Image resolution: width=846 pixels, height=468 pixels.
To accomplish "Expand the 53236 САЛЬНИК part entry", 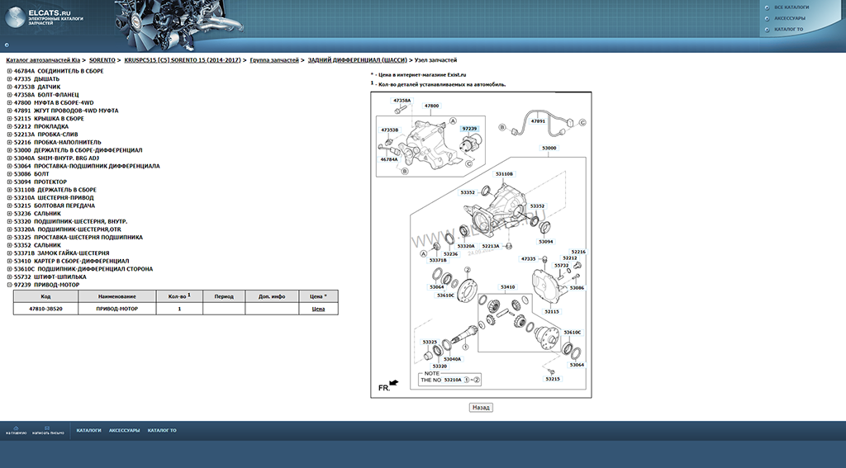I will pos(9,213).
